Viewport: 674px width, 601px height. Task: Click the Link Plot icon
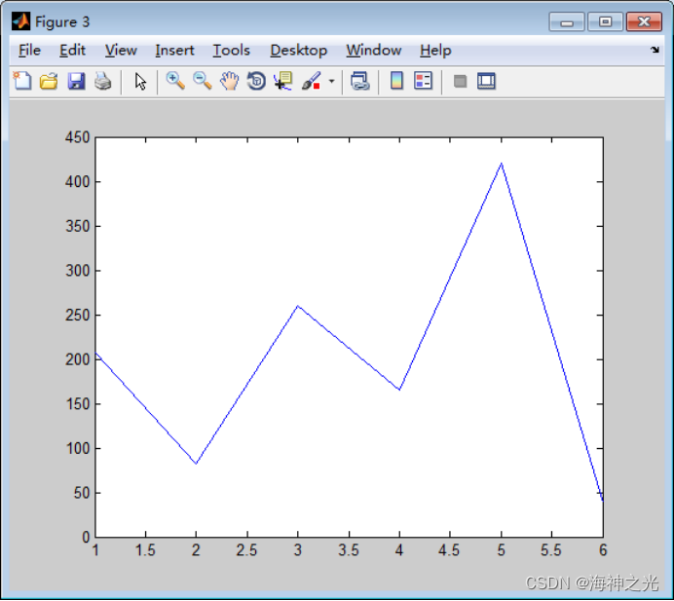point(359,81)
